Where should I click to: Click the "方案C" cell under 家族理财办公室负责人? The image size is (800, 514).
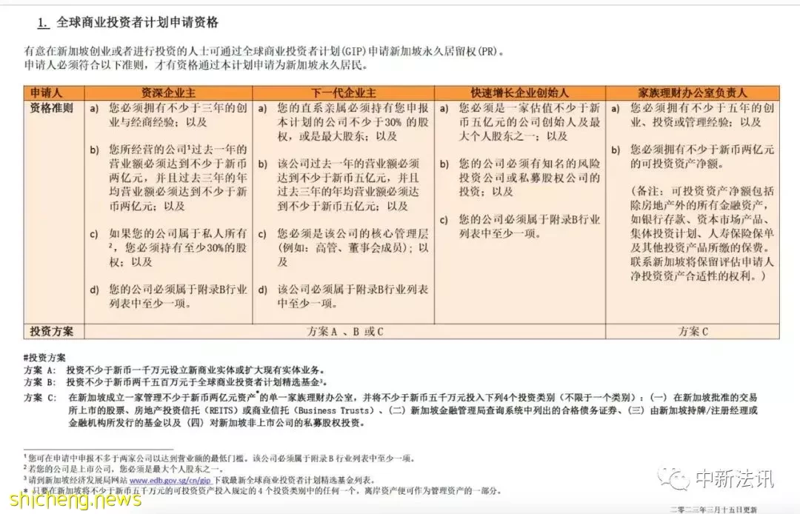[x=693, y=332]
